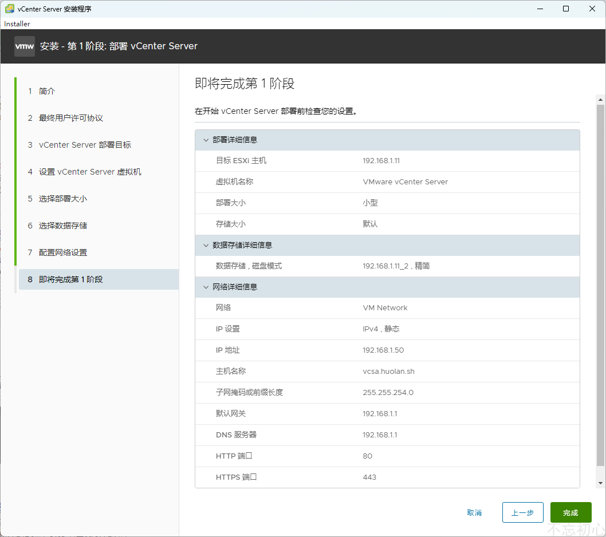Click the heading 即将完成第 1 阶段
The image size is (606, 537).
[245, 84]
